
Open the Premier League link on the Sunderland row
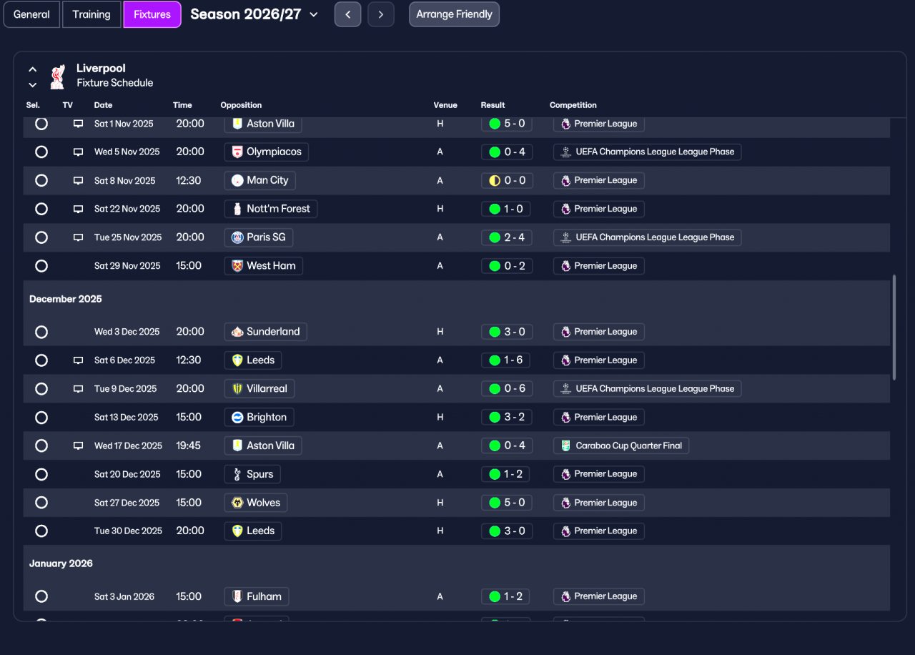[599, 332]
